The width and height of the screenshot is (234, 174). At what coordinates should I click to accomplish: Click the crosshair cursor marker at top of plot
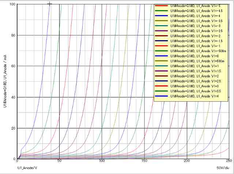click(x=50, y=4)
